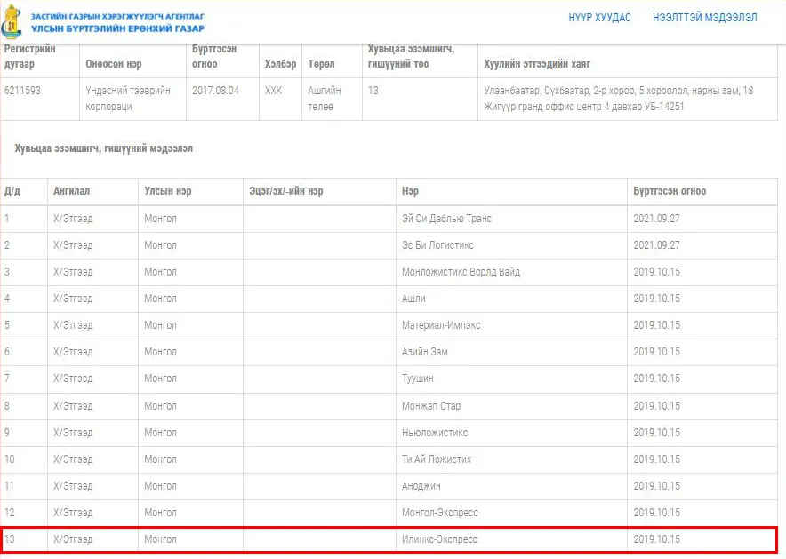The image size is (786, 559).
Task: Click the Бүртгэсэн огноо shareholder column header
Action: click(670, 191)
